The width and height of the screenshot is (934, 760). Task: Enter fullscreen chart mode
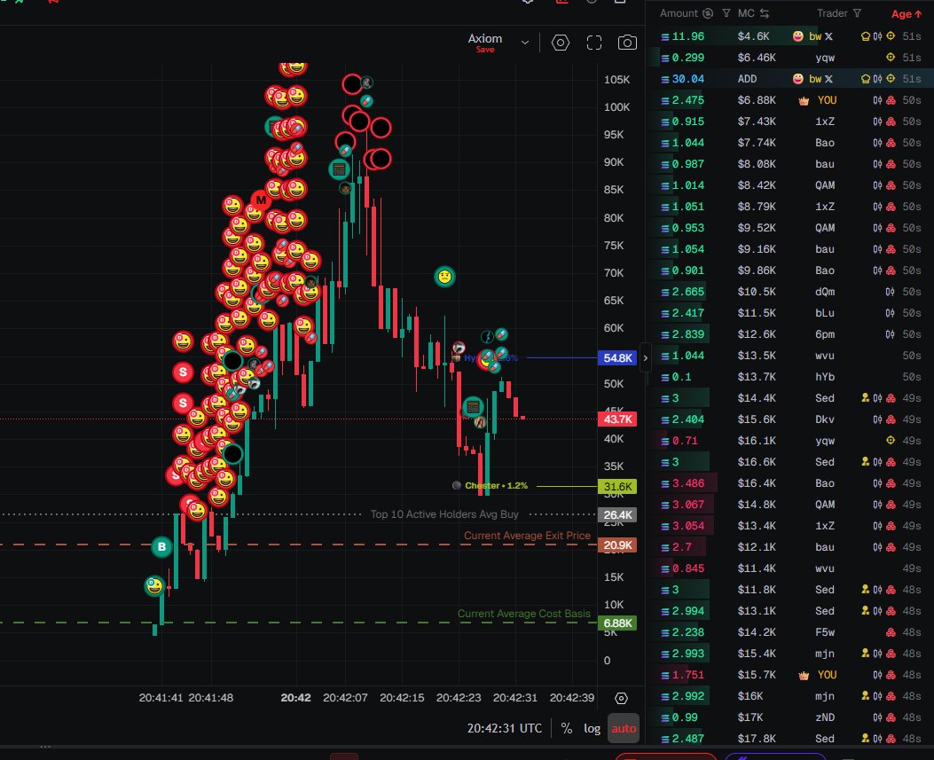pos(594,43)
